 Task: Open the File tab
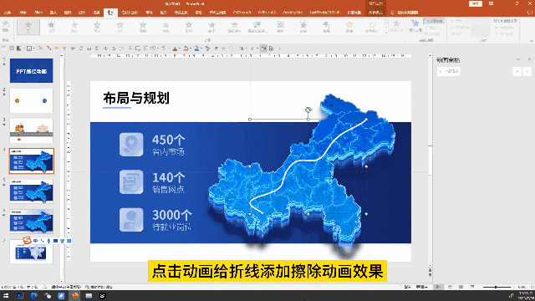coord(8,13)
